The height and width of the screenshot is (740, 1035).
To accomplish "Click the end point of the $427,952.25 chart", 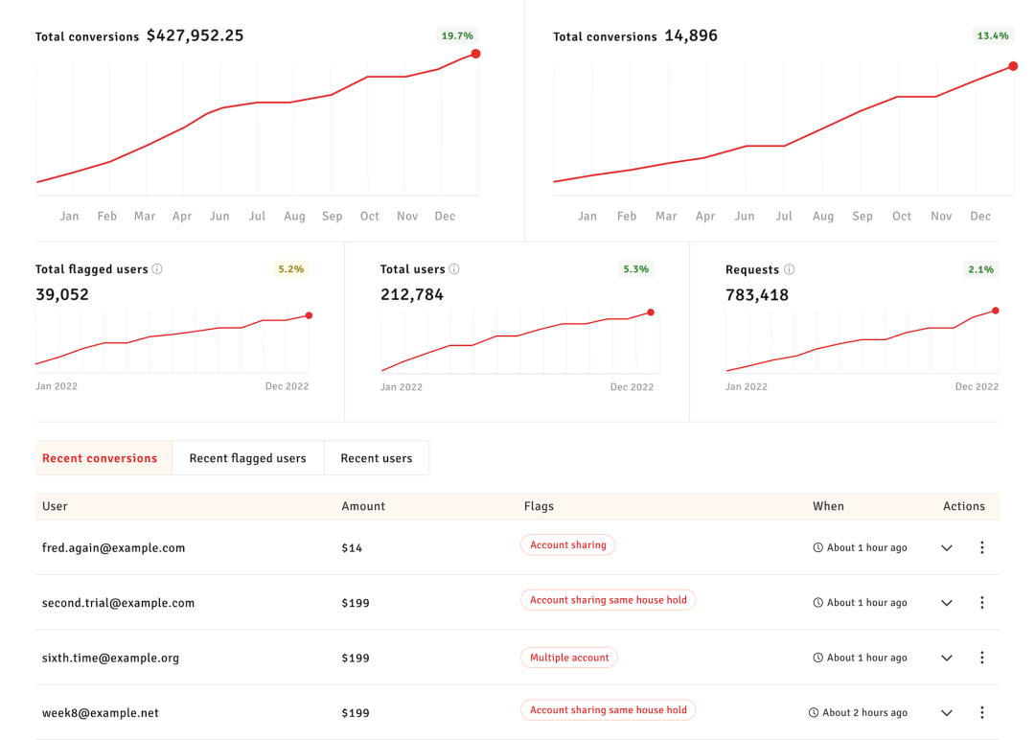I will tap(475, 54).
